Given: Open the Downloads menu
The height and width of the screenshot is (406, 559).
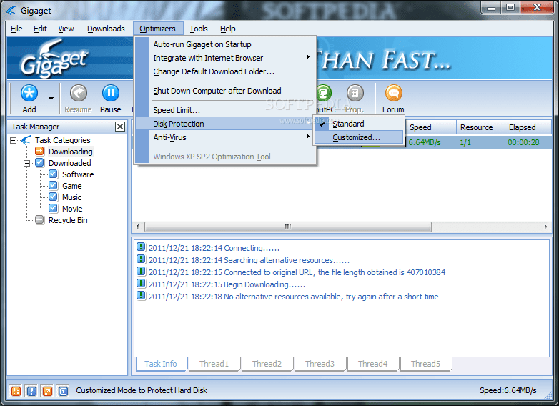Looking at the screenshot, I should (106, 29).
